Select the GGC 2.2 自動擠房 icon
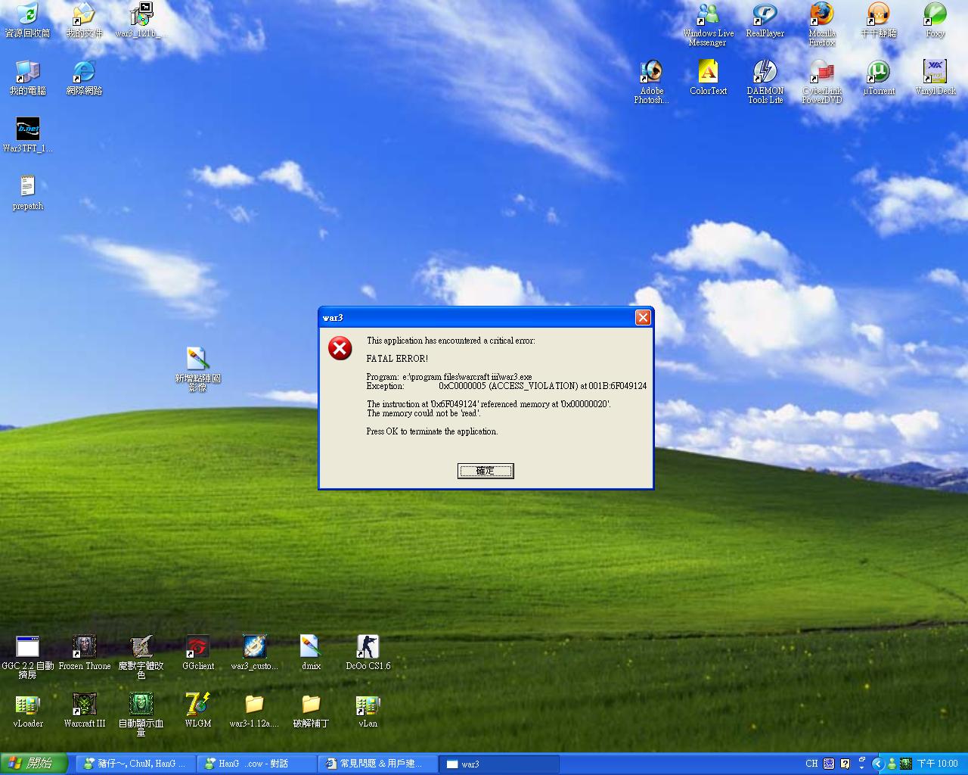Screen dimensions: 968x775 click(27, 657)
